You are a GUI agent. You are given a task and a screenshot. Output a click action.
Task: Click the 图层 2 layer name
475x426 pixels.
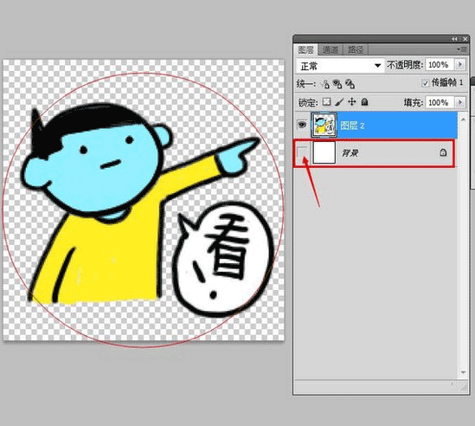pyautogui.click(x=352, y=126)
